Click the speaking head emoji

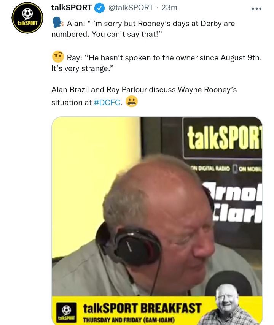tap(58, 22)
